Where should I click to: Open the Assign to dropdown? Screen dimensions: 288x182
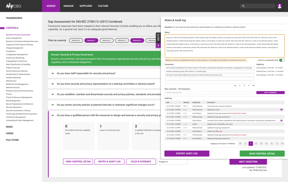172,161
